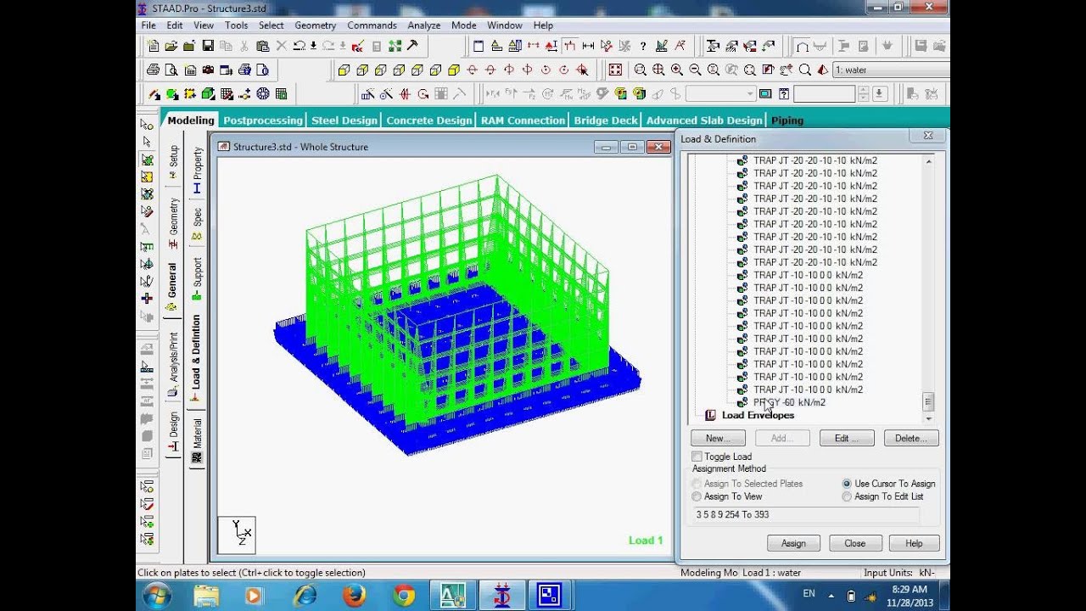Open the Commands menu

372,25
